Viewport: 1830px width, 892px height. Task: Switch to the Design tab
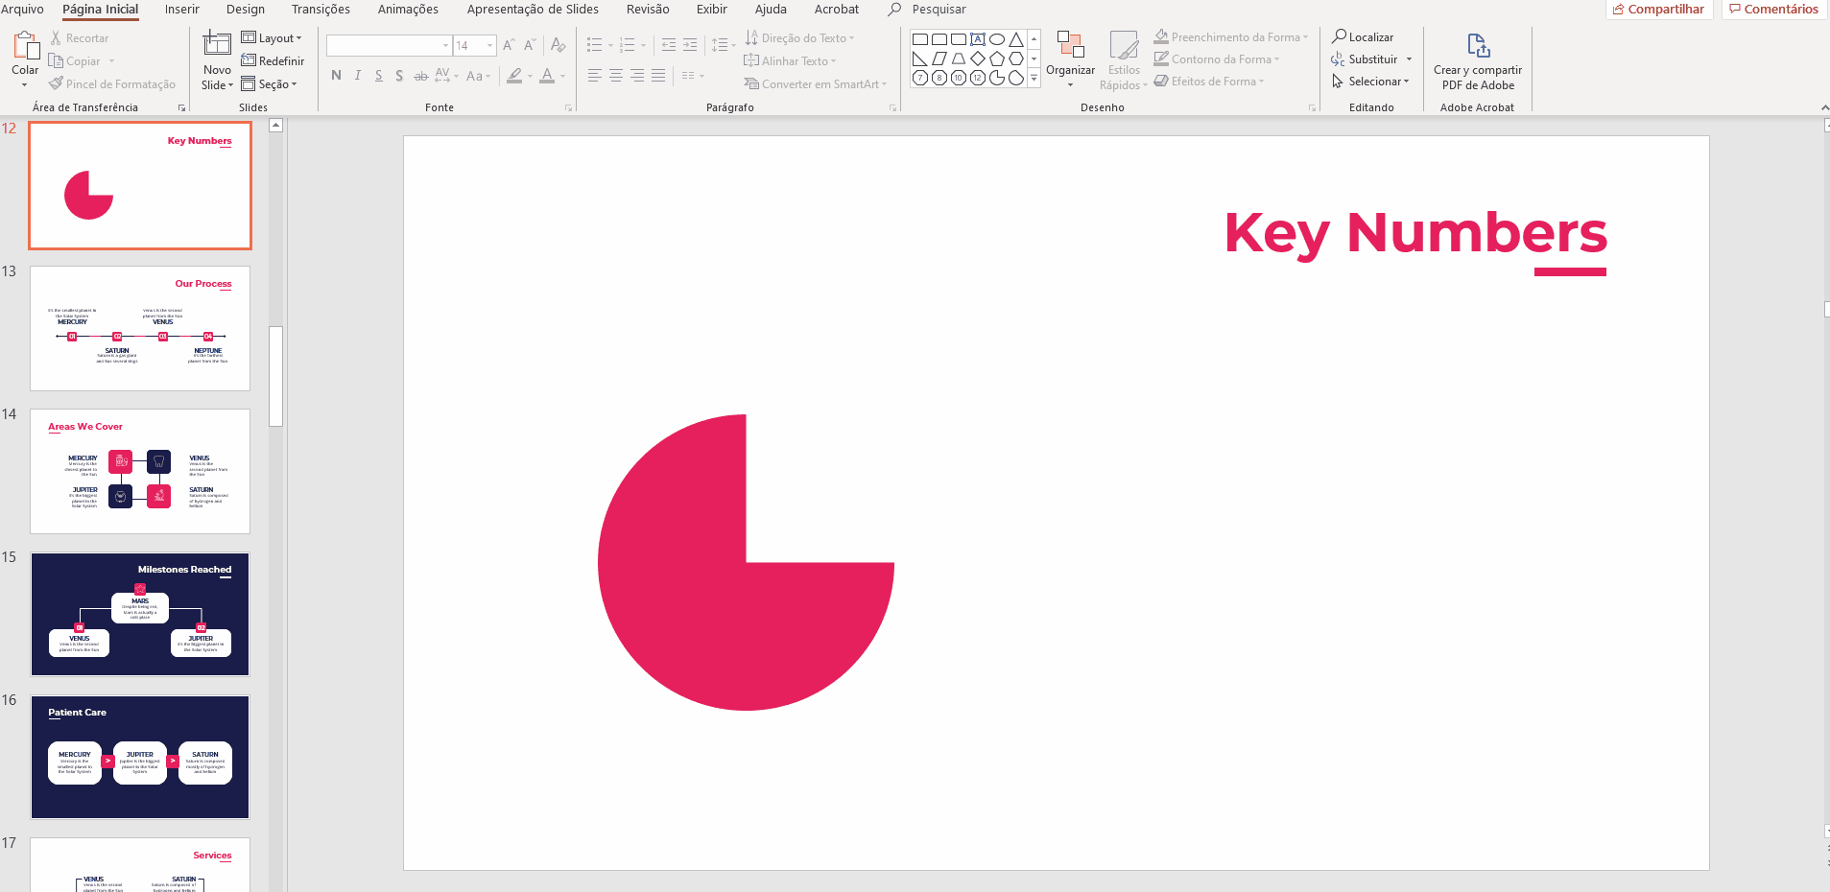tap(246, 10)
